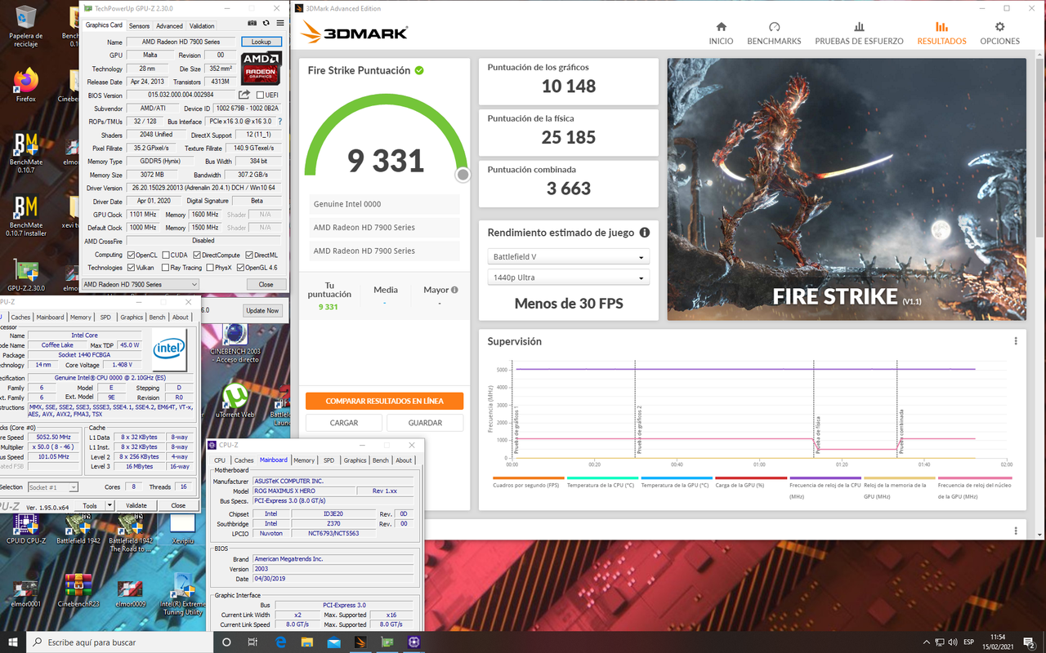Select the uTorrent Web desktop icon
The width and height of the screenshot is (1046, 653).
pyautogui.click(x=235, y=401)
